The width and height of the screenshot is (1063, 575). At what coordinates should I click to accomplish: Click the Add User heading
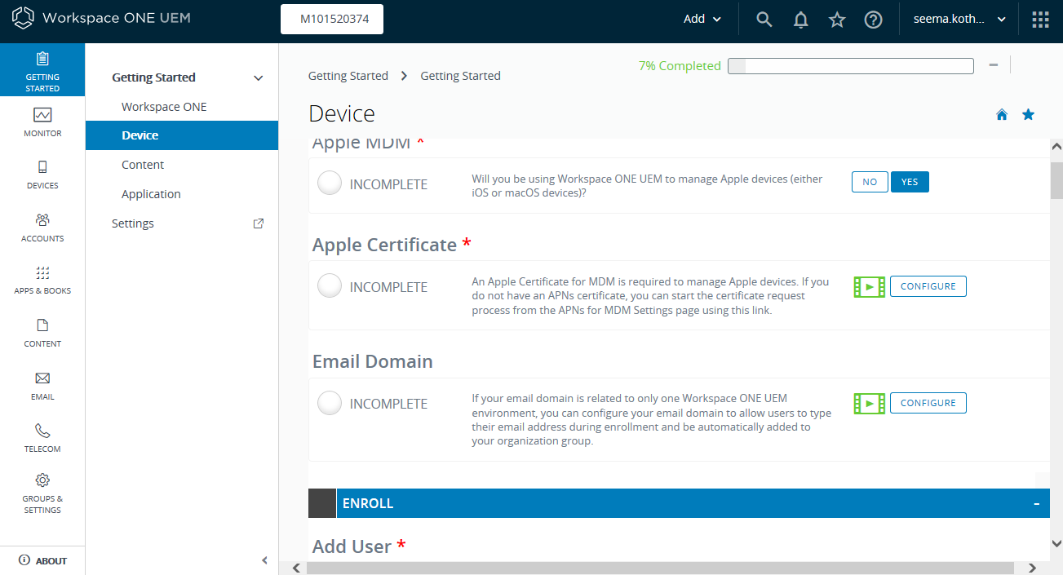352,546
